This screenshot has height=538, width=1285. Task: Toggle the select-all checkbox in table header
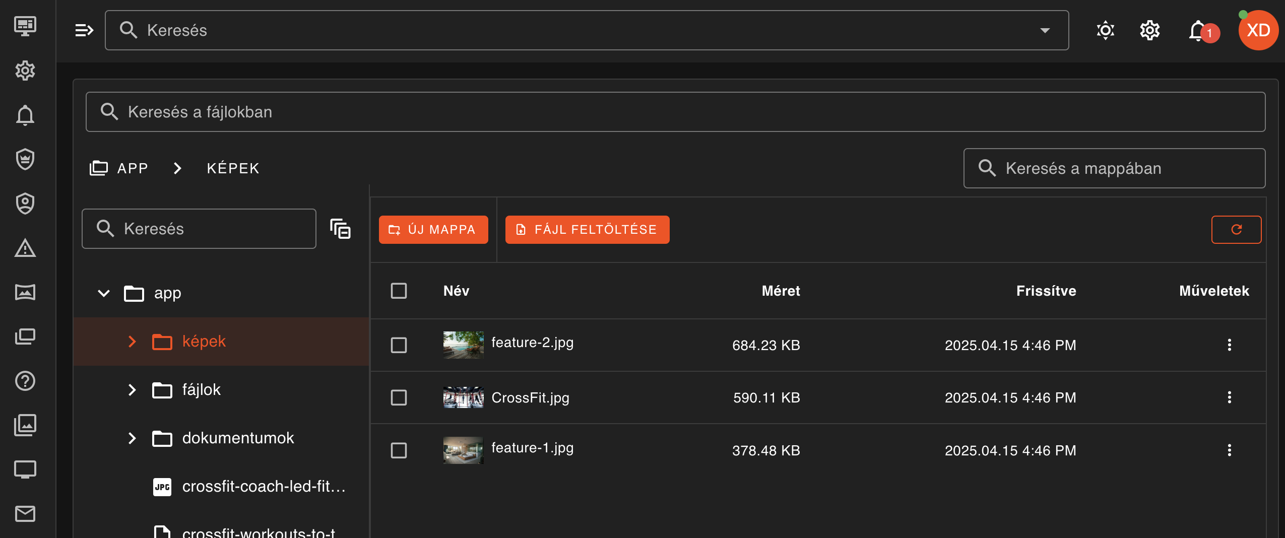[399, 291]
